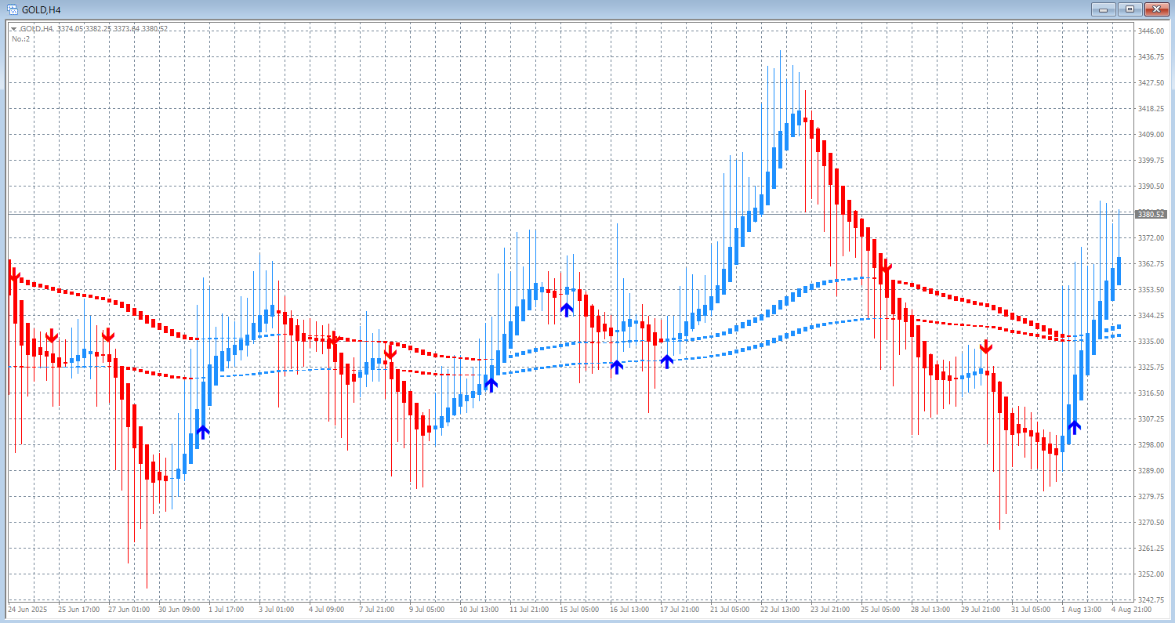Click the 3252.00 price scale label
This screenshot has width=1175, height=623.
point(1150,574)
